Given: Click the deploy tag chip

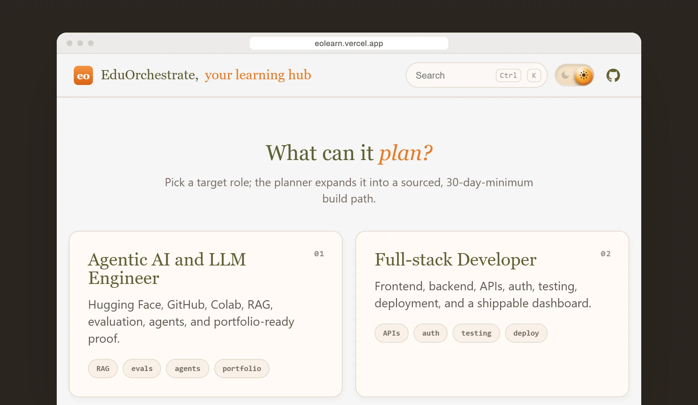Looking at the screenshot, I should [526, 333].
